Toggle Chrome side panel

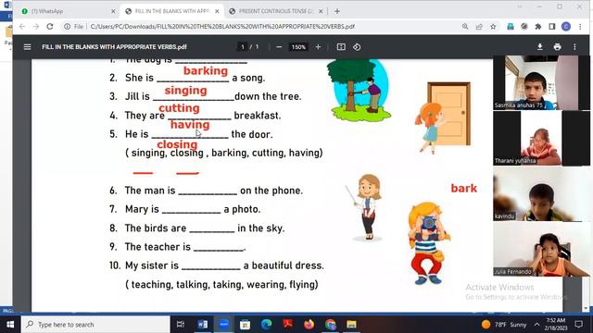pyautogui.click(x=552, y=27)
